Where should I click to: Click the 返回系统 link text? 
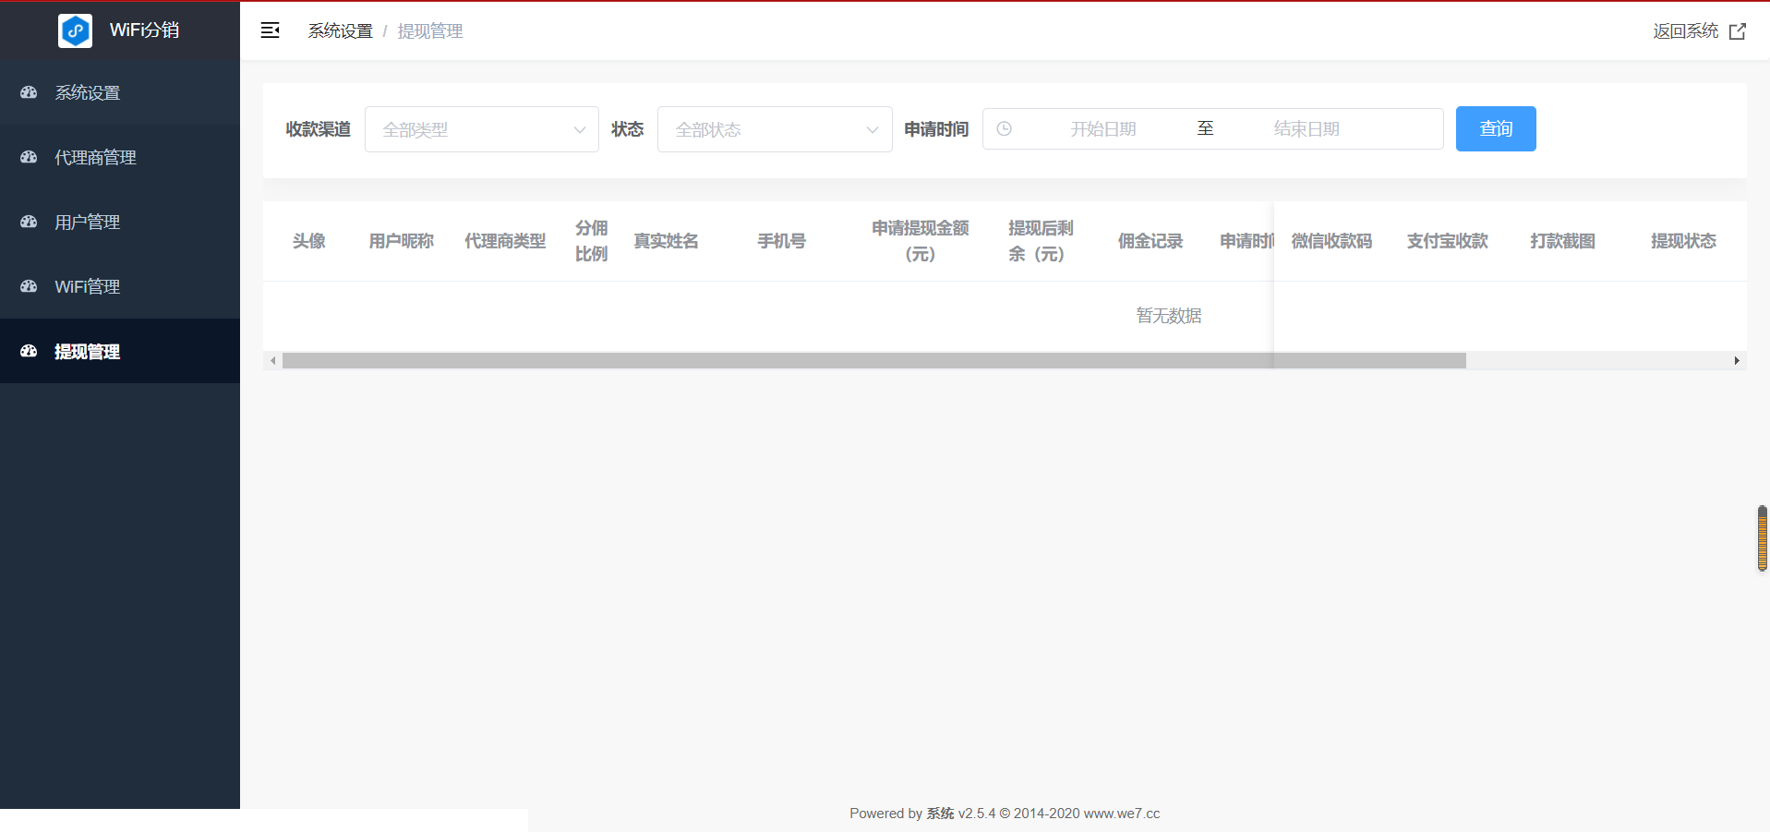[1685, 31]
